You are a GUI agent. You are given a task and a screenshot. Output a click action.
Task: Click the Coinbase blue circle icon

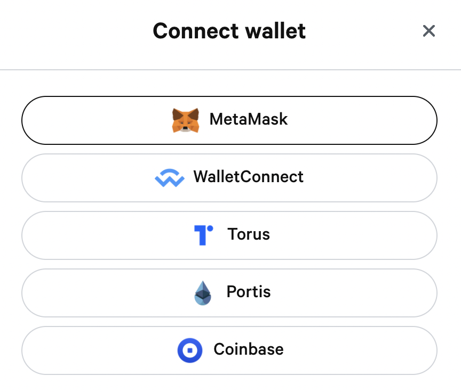click(190, 350)
